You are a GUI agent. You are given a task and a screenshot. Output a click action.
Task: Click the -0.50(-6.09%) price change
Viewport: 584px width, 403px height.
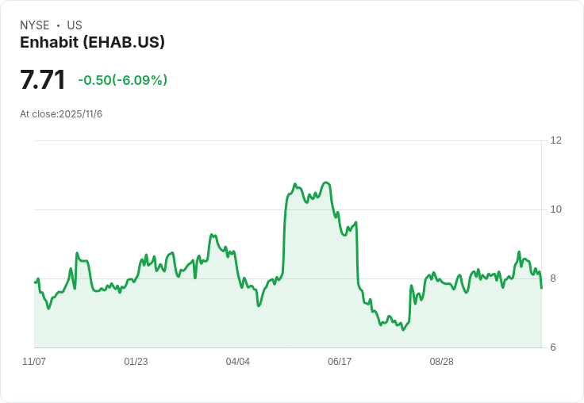[122, 80]
